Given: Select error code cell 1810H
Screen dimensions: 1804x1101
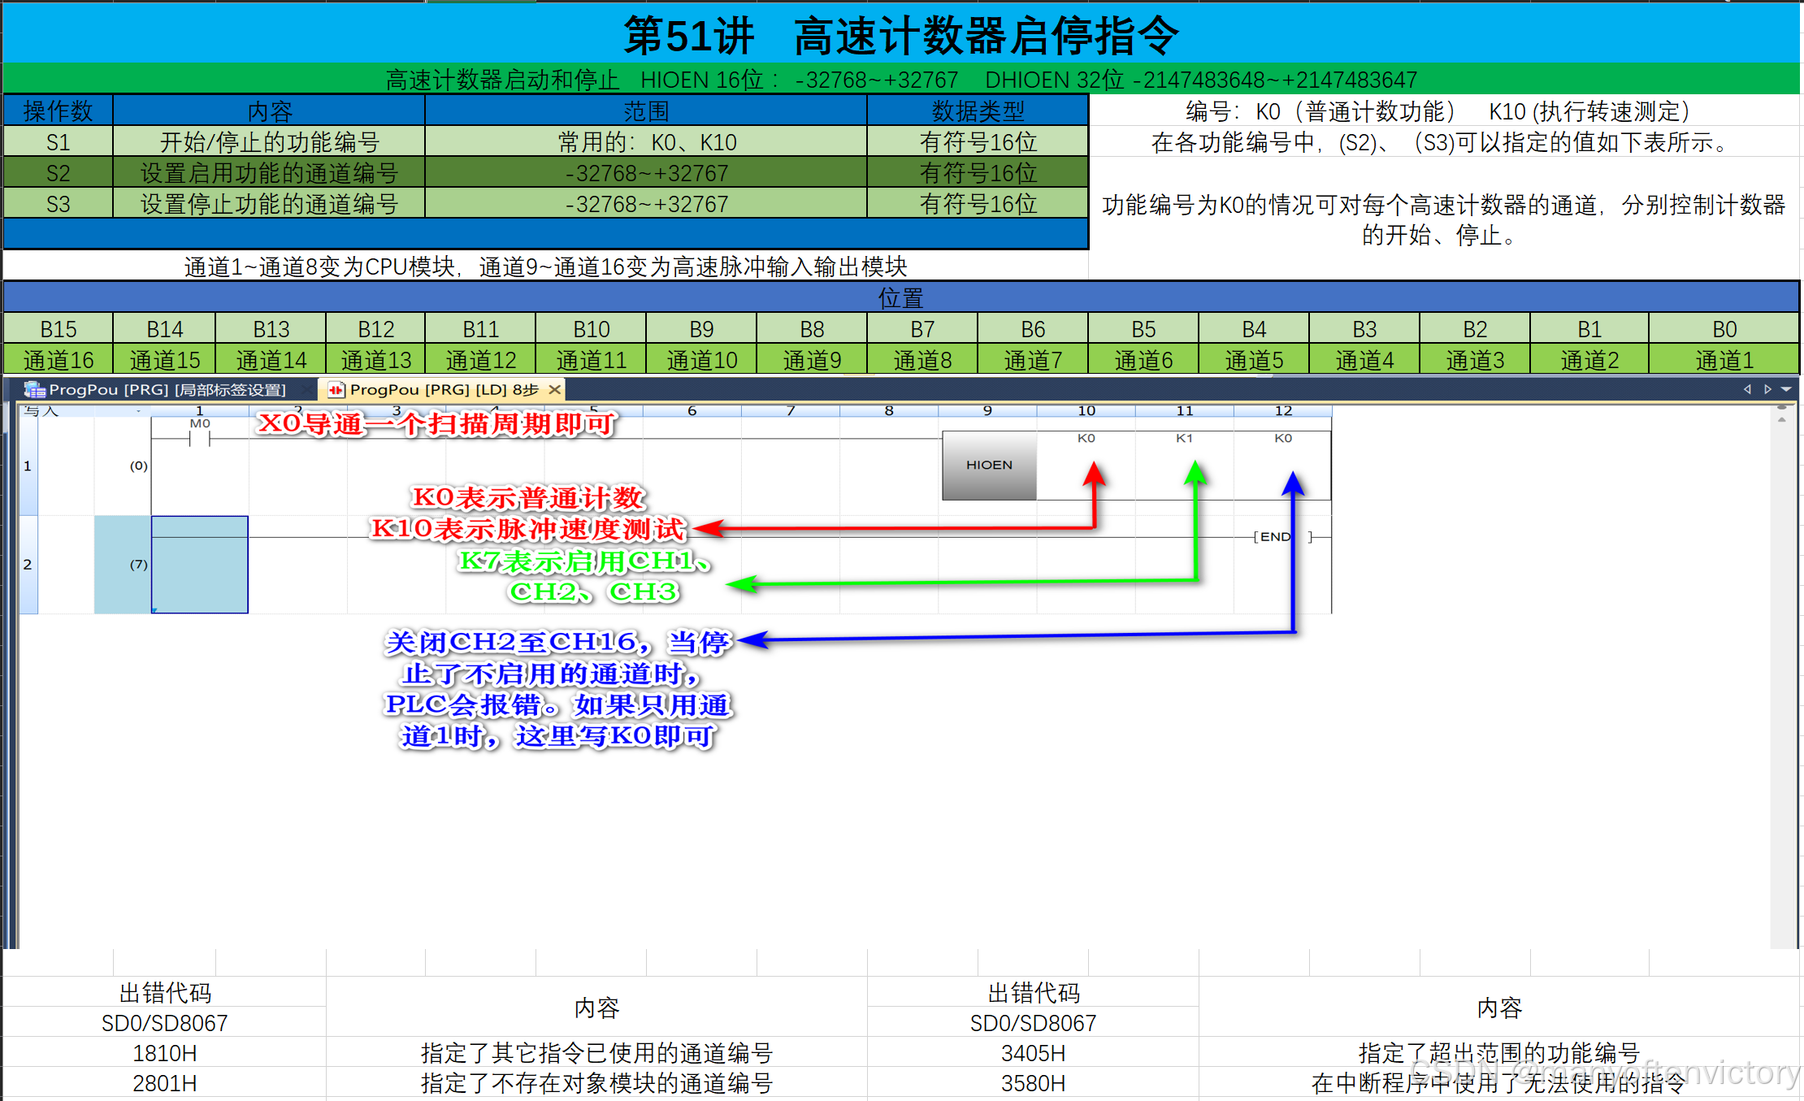Looking at the screenshot, I should [x=164, y=1053].
